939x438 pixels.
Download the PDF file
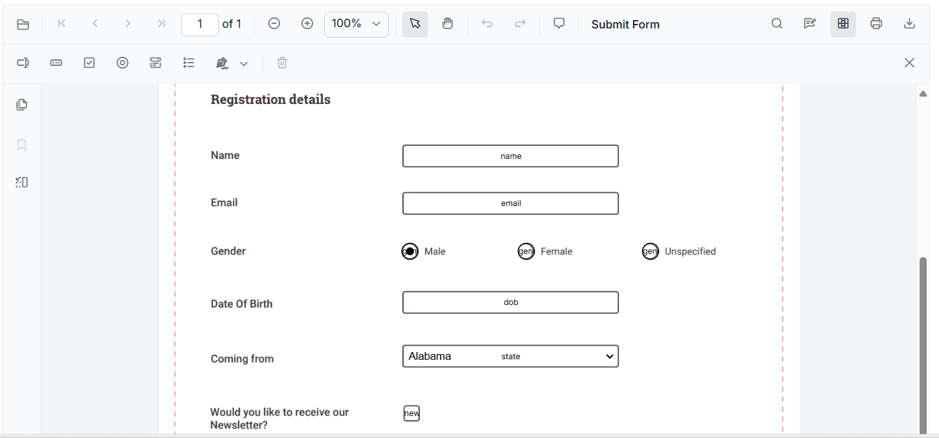pos(909,23)
